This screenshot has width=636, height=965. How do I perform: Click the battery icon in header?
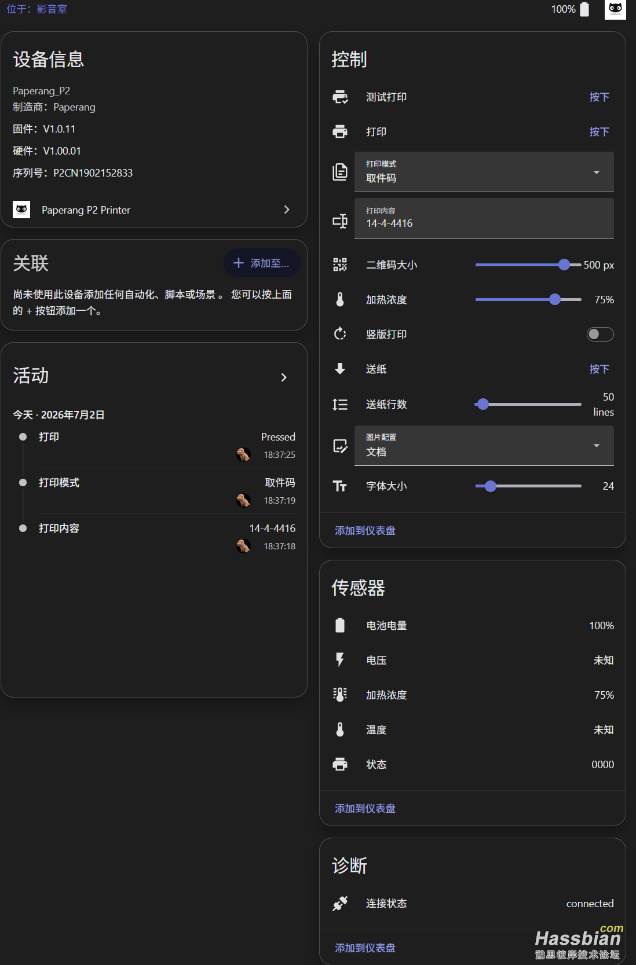click(584, 9)
